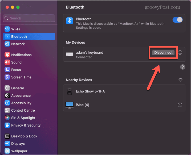Open the Network settings pane
Screen dimensions: 191x155
coord(29,44)
